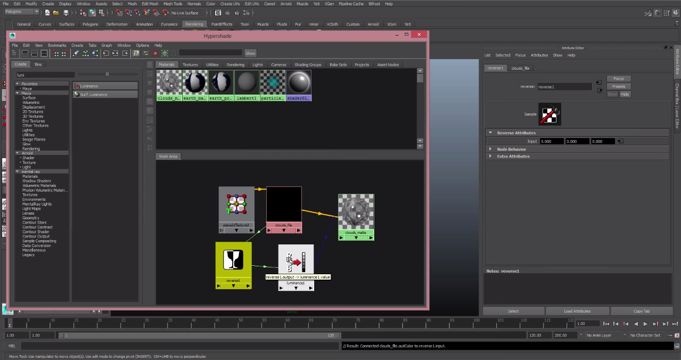Select by object type mode icon
Screen dimensions: 681x360
(92, 12)
